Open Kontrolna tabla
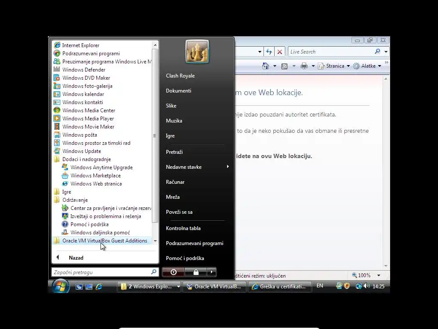 pos(183,228)
